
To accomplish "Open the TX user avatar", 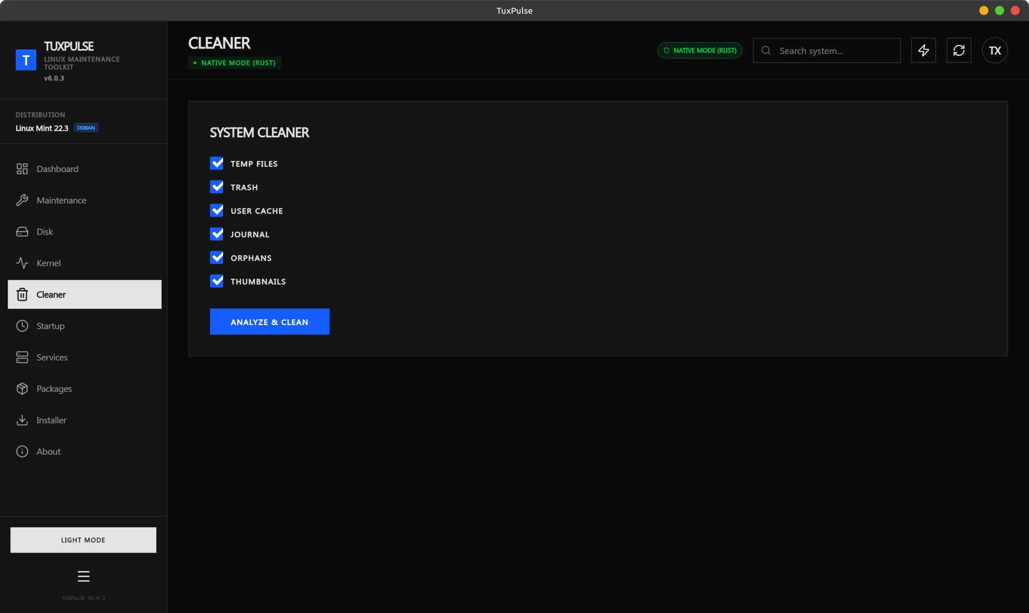I will pyautogui.click(x=994, y=50).
